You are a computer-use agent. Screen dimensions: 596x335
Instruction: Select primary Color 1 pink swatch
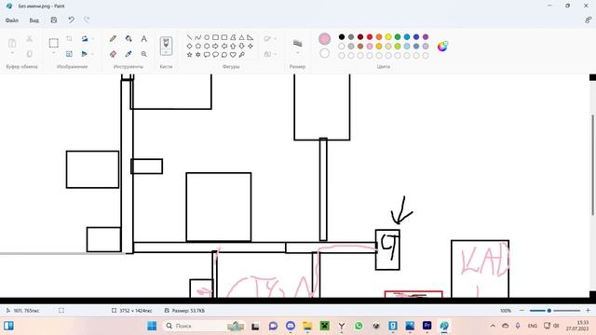[x=324, y=39]
